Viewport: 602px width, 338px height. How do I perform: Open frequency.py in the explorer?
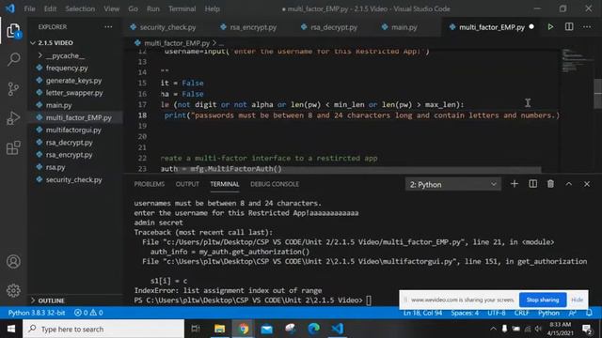(67, 68)
